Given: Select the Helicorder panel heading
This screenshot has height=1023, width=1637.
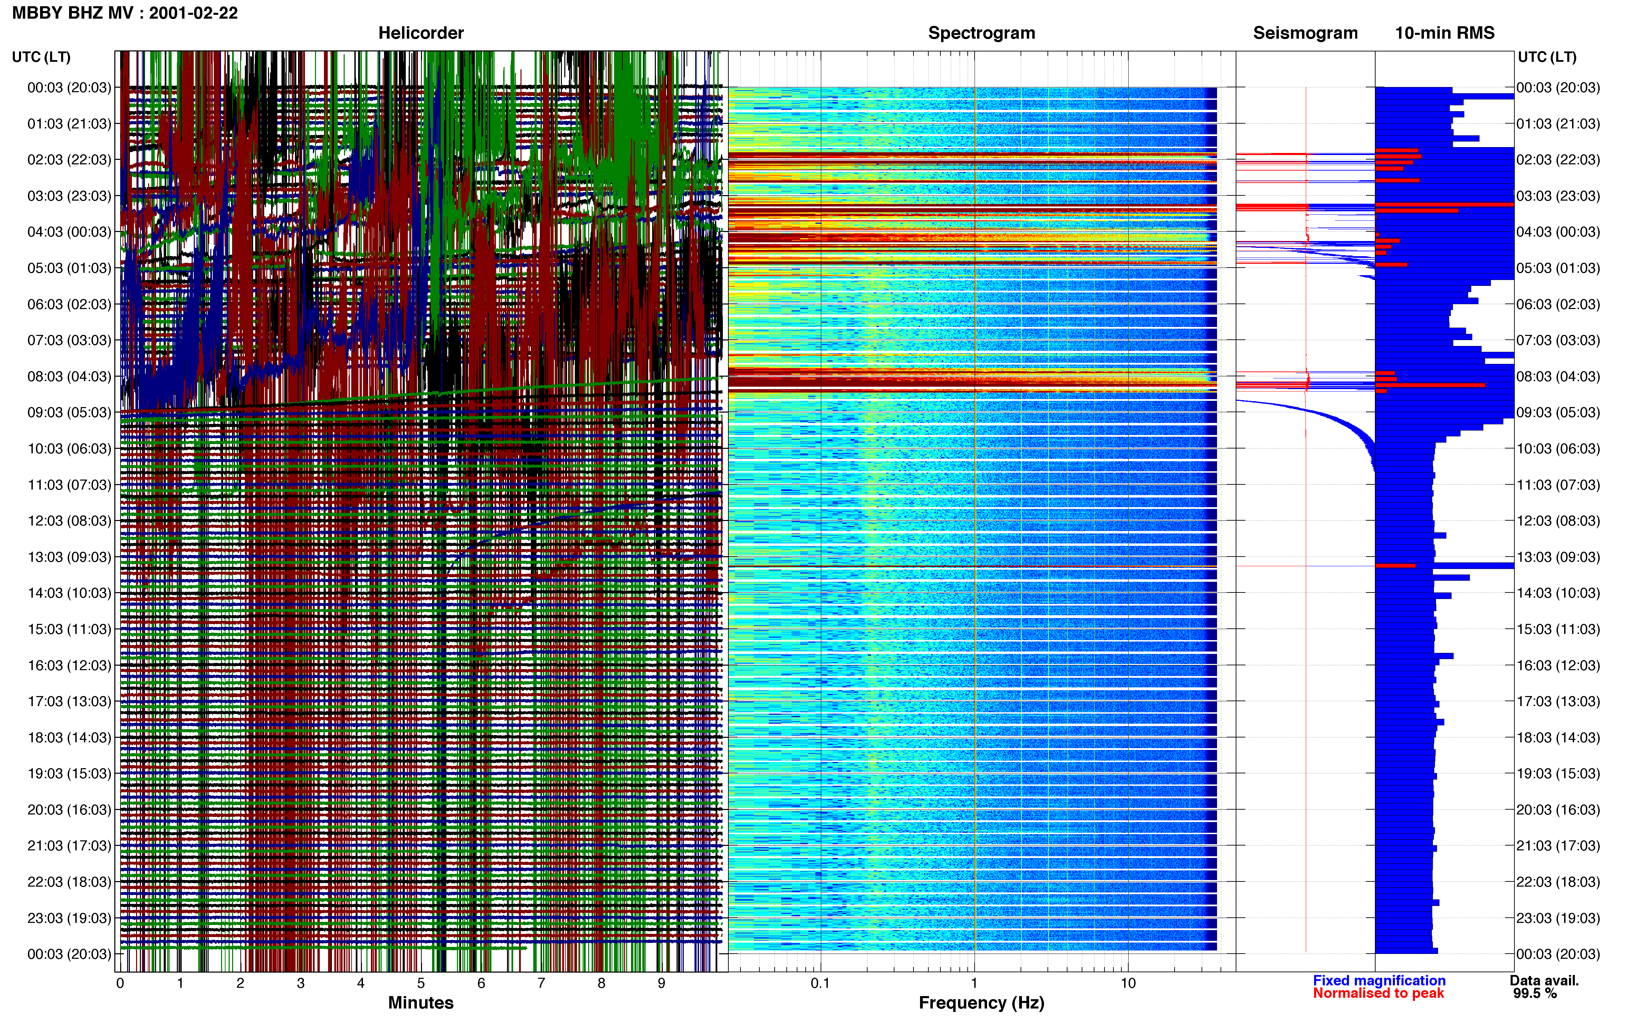Looking at the screenshot, I should 421,33.
